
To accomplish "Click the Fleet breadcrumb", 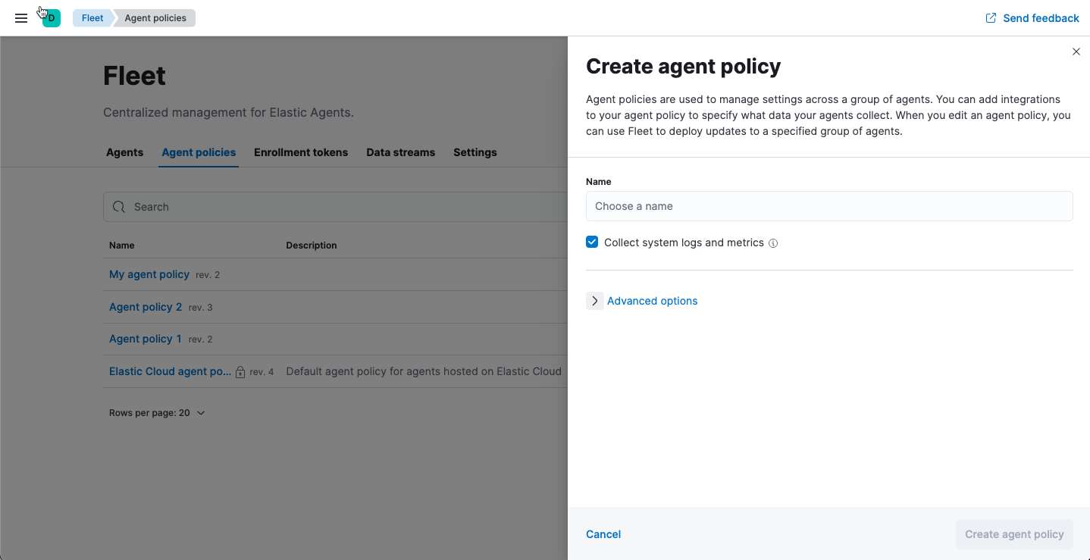I will [x=92, y=18].
